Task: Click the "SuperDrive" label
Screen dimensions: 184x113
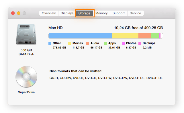Action: tap(26, 92)
